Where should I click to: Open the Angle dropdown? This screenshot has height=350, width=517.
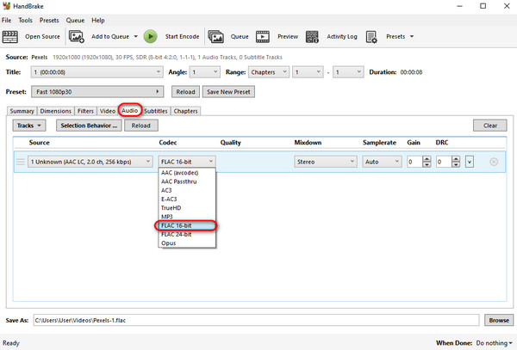tap(205, 72)
